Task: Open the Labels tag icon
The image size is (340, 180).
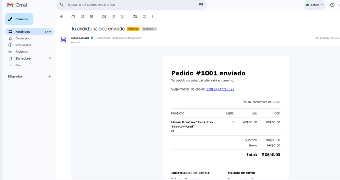Action: click(144, 16)
